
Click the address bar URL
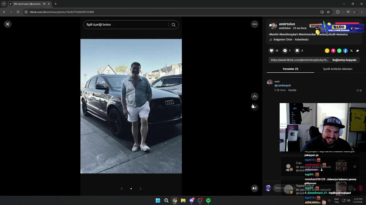[62, 12]
